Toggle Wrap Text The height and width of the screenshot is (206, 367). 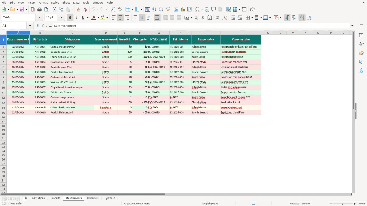tap(157, 18)
